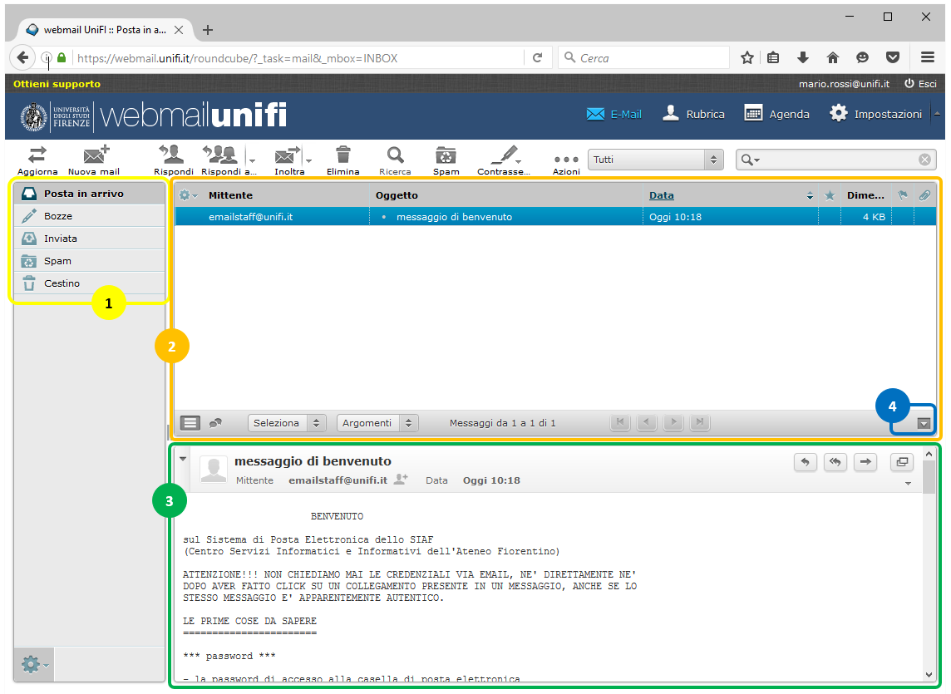Go to the first page of messages
Screen dimensions: 951x694
tap(620, 422)
